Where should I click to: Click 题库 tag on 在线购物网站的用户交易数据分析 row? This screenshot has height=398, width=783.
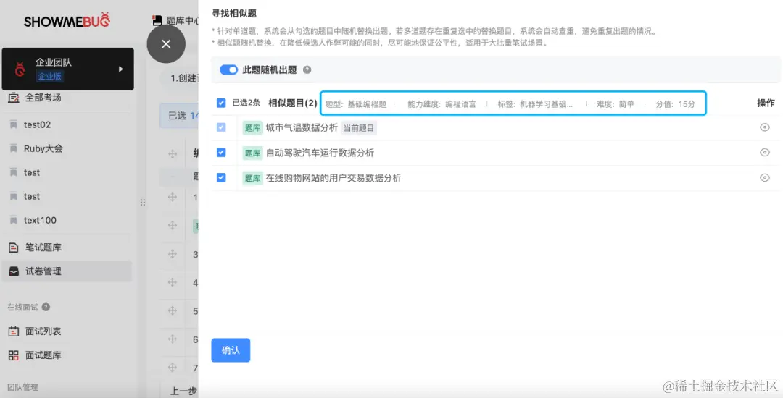253,178
